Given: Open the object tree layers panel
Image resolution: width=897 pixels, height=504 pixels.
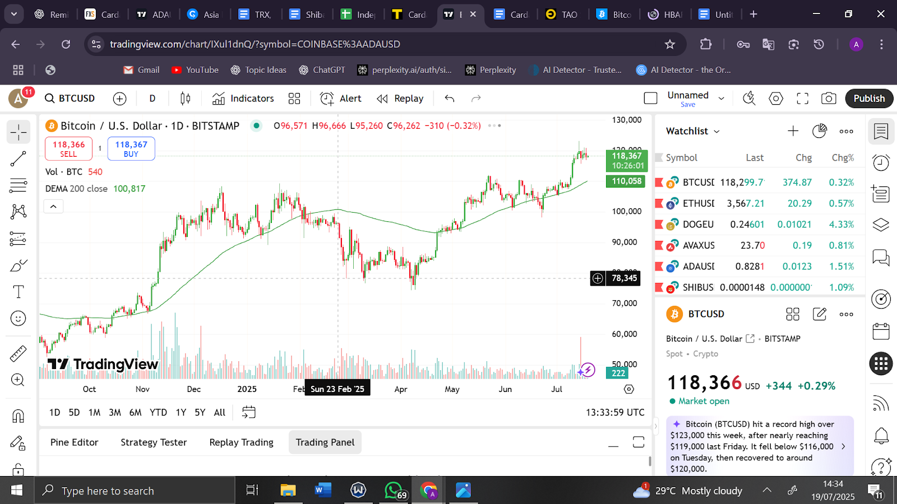Looking at the screenshot, I should click(881, 225).
